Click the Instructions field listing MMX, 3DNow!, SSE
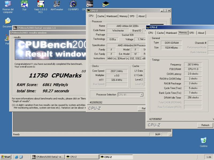214x160 pixels. pos(126,58)
